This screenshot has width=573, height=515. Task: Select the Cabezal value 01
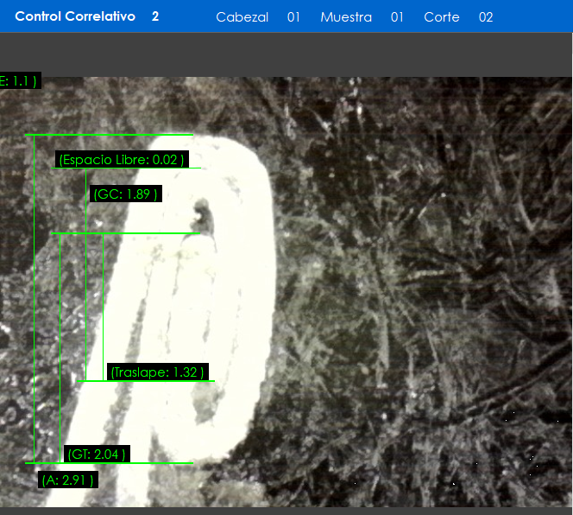293,17
